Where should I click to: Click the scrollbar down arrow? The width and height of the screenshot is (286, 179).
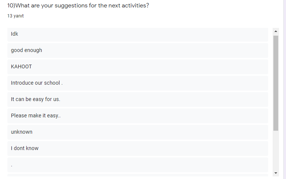point(276,173)
